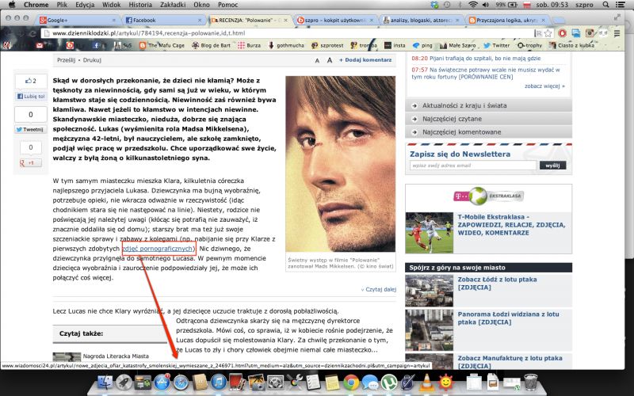The width and height of the screenshot is (634, 396).
Task: Open Blog de Bart bookmark
Action: click(x=211, y=45)
